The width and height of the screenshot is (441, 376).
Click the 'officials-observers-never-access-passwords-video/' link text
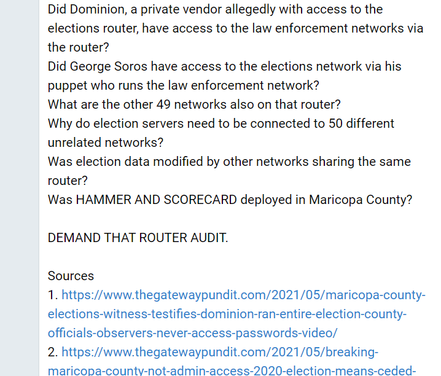click(x=192, y=333)
